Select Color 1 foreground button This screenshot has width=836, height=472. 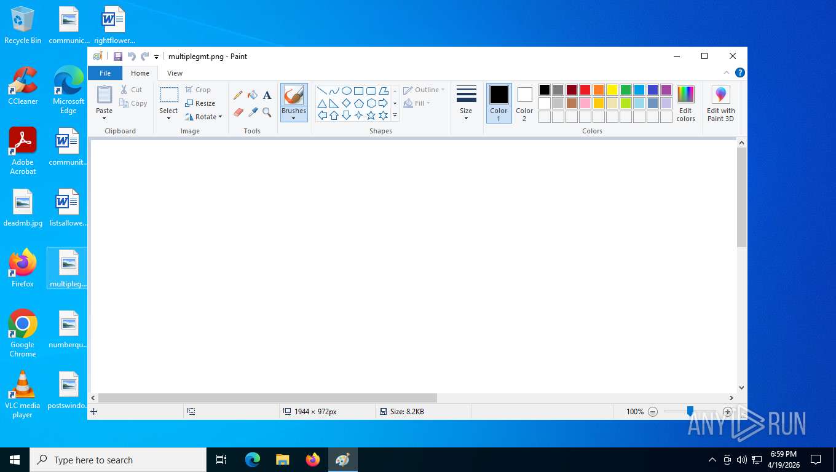tap(499, 103)
